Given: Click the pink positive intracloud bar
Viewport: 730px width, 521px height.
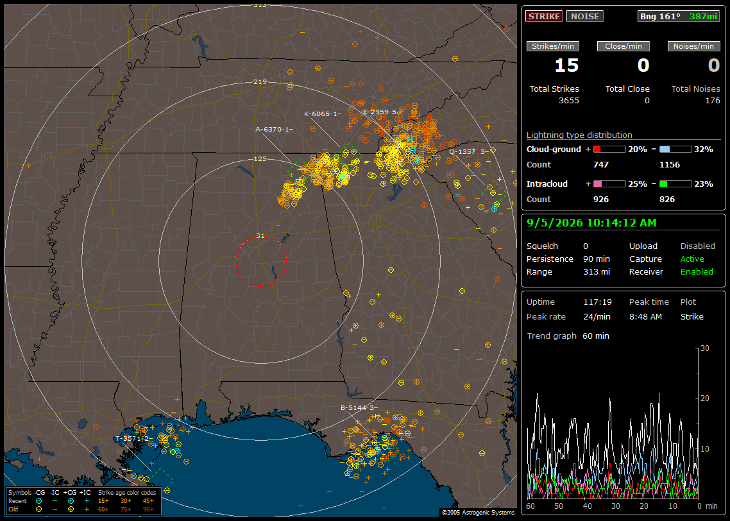Looking at the screenshot, I should tap(609, 184).
